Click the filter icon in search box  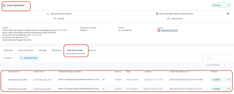point(203,58)
